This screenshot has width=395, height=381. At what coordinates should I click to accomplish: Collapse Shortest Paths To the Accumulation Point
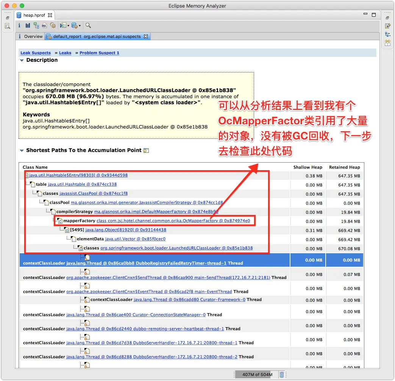tap(22, 151)
